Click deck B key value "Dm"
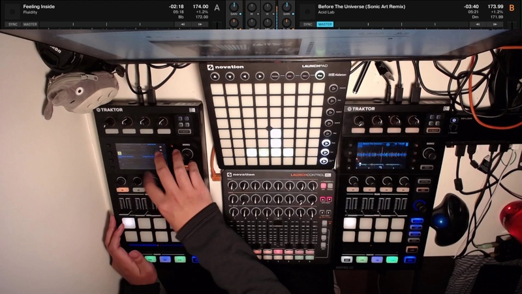 coord(476,17)
